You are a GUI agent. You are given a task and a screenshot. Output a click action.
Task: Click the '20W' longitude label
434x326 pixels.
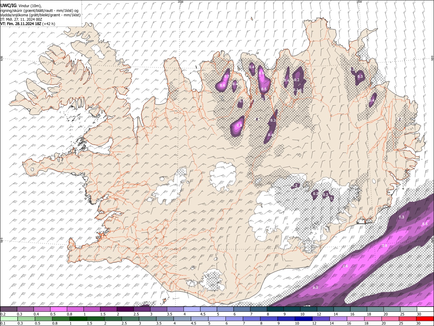pos(180,2)
